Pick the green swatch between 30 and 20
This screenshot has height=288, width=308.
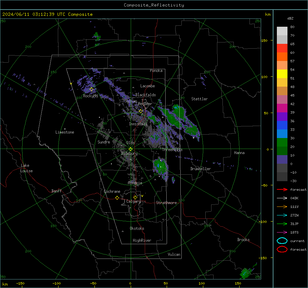click(282, 142)
